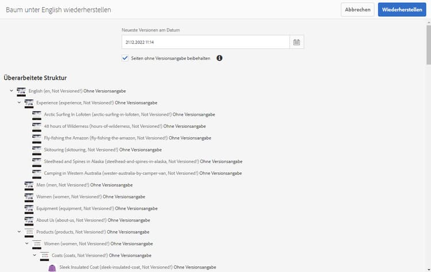Click the 'Baum unter English wiederherstellen' title
Image resolution: width=431 pixels, height=272 pixels.
click(x=59, y=10)
